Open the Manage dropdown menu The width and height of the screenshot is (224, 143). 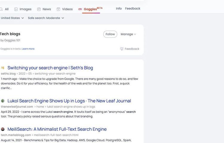click(128, 34)
